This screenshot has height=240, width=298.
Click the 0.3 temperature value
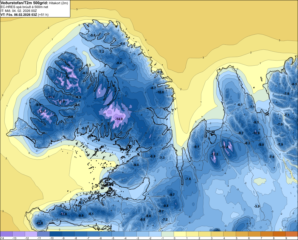pyautogui.click(x=89, y=65)
